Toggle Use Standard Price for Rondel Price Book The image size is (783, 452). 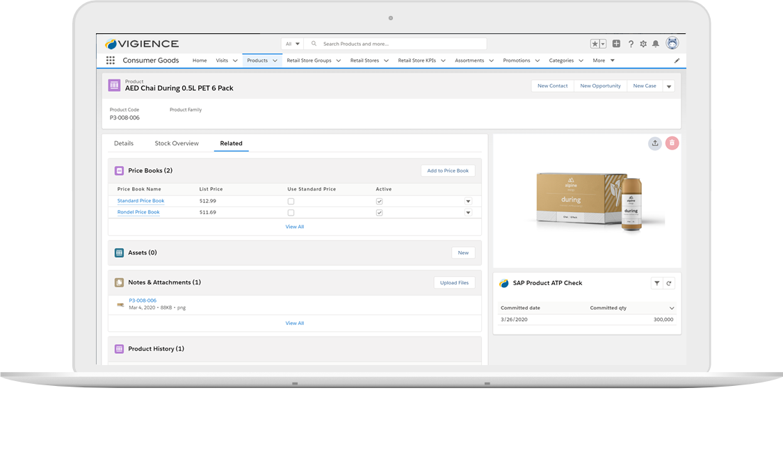pyautogui.click(x=291, y=213)
